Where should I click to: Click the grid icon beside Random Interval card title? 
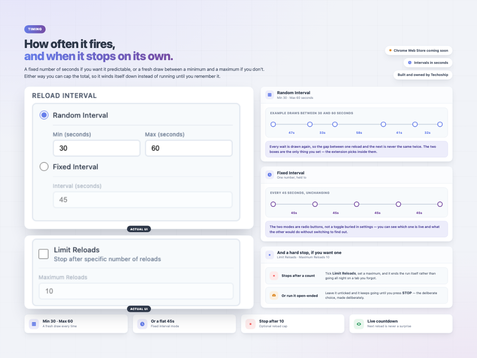[x=270, y=95]
